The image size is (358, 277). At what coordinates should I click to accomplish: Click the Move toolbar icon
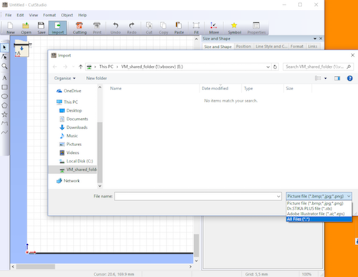214,28
